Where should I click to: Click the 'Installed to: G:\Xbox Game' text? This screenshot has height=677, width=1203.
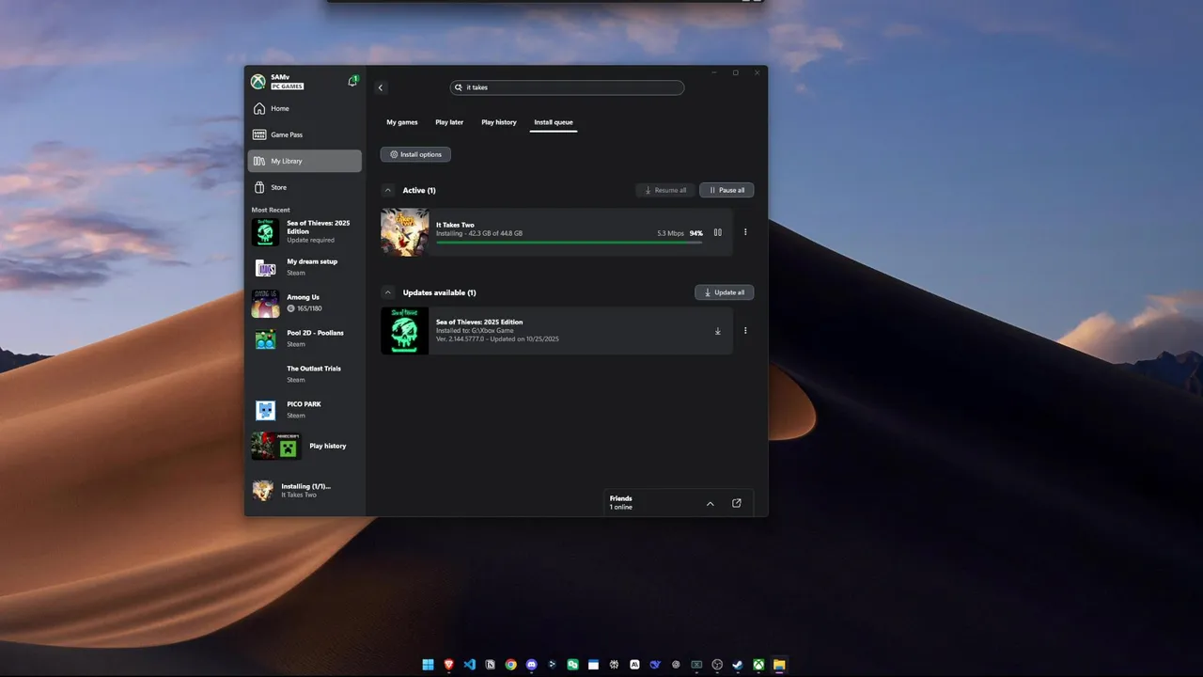point(475,331)
